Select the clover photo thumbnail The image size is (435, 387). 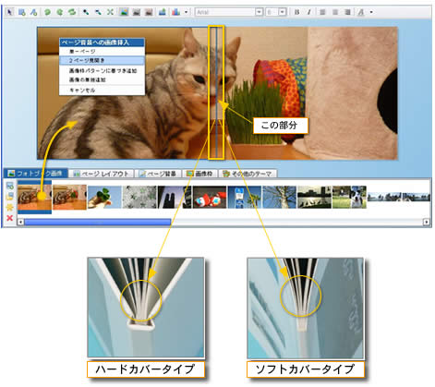pos(104,197)
